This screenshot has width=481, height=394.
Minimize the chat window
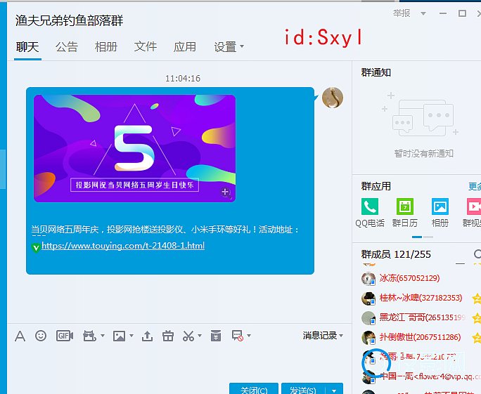442,13
